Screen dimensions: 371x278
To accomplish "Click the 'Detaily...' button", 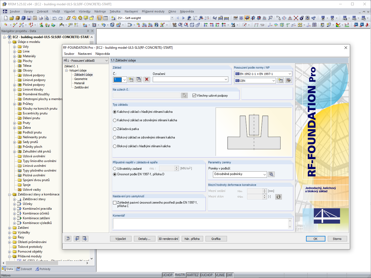I will (144, 239).
